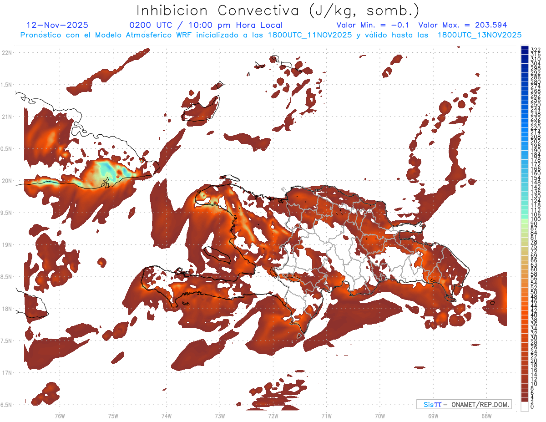Screen dimensions: 546x422
Task: Click the '322' value on the color scale
Action: tap(536, 49)
